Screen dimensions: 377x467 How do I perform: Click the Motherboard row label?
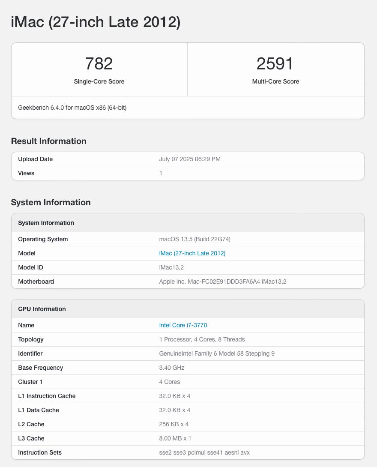36,281
